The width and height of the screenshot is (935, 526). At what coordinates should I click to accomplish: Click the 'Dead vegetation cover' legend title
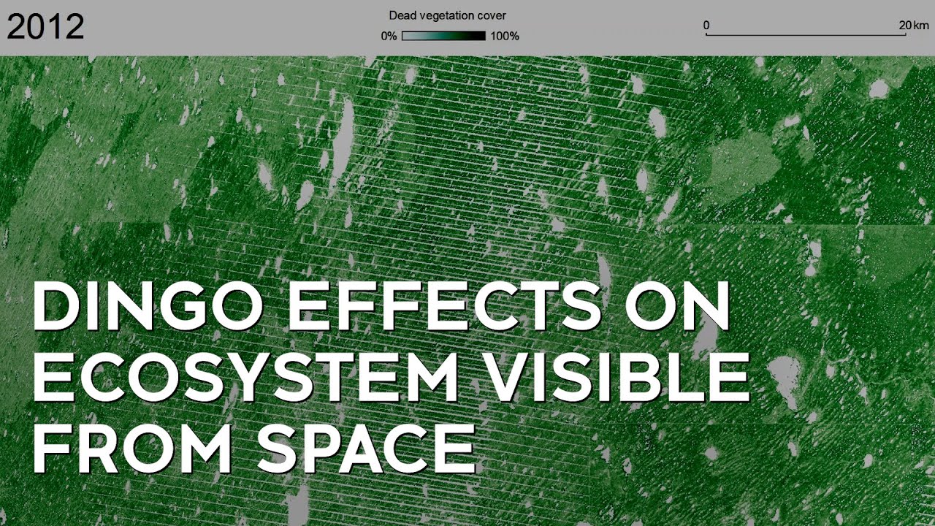[448, 15]
